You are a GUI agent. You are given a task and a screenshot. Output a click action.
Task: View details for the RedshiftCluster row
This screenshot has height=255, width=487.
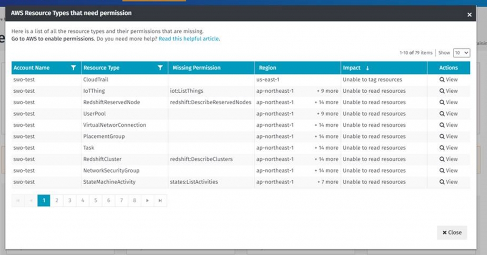pos(448,159)
